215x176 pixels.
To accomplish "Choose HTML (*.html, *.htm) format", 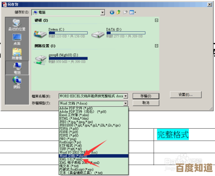I will coord(94,118).
